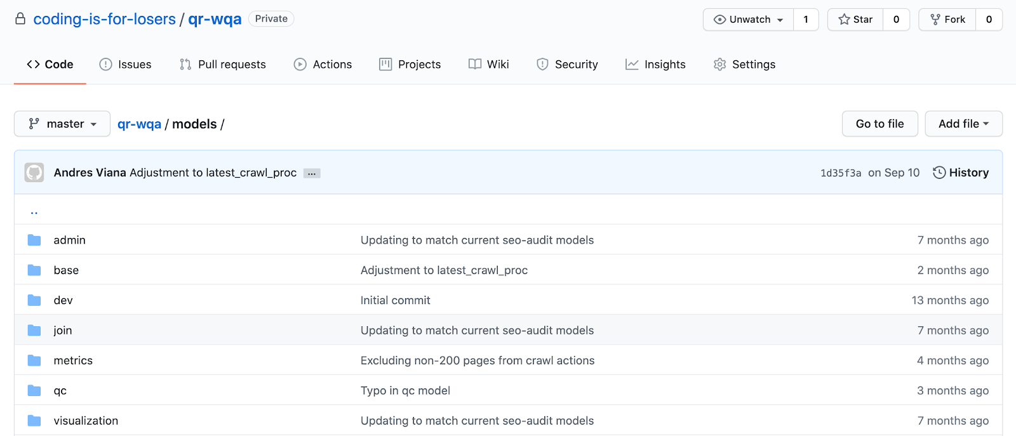Open the "Initial commit" message link
1016x436 pixels.
pyautogui.click(x=395, y=300)
